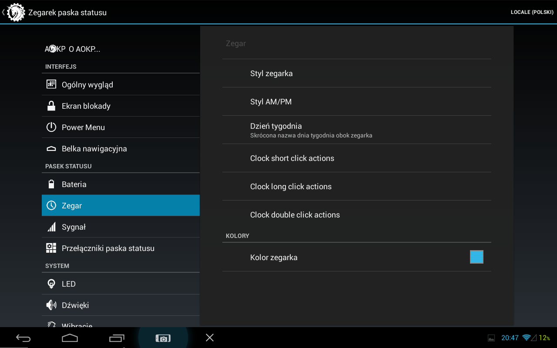Open Dzień tygodnia setting
The height and width of the screenshot is (348, 557).
pyautogui.click(x=357, y=130)
